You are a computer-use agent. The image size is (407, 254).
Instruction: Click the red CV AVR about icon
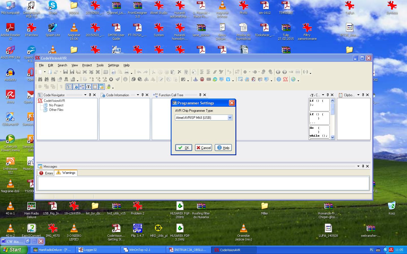[x=285, y=79]
